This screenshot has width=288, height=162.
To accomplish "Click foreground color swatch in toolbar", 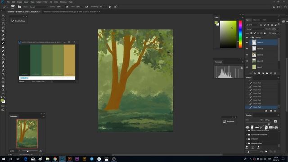I will click(x=2, y=100).
